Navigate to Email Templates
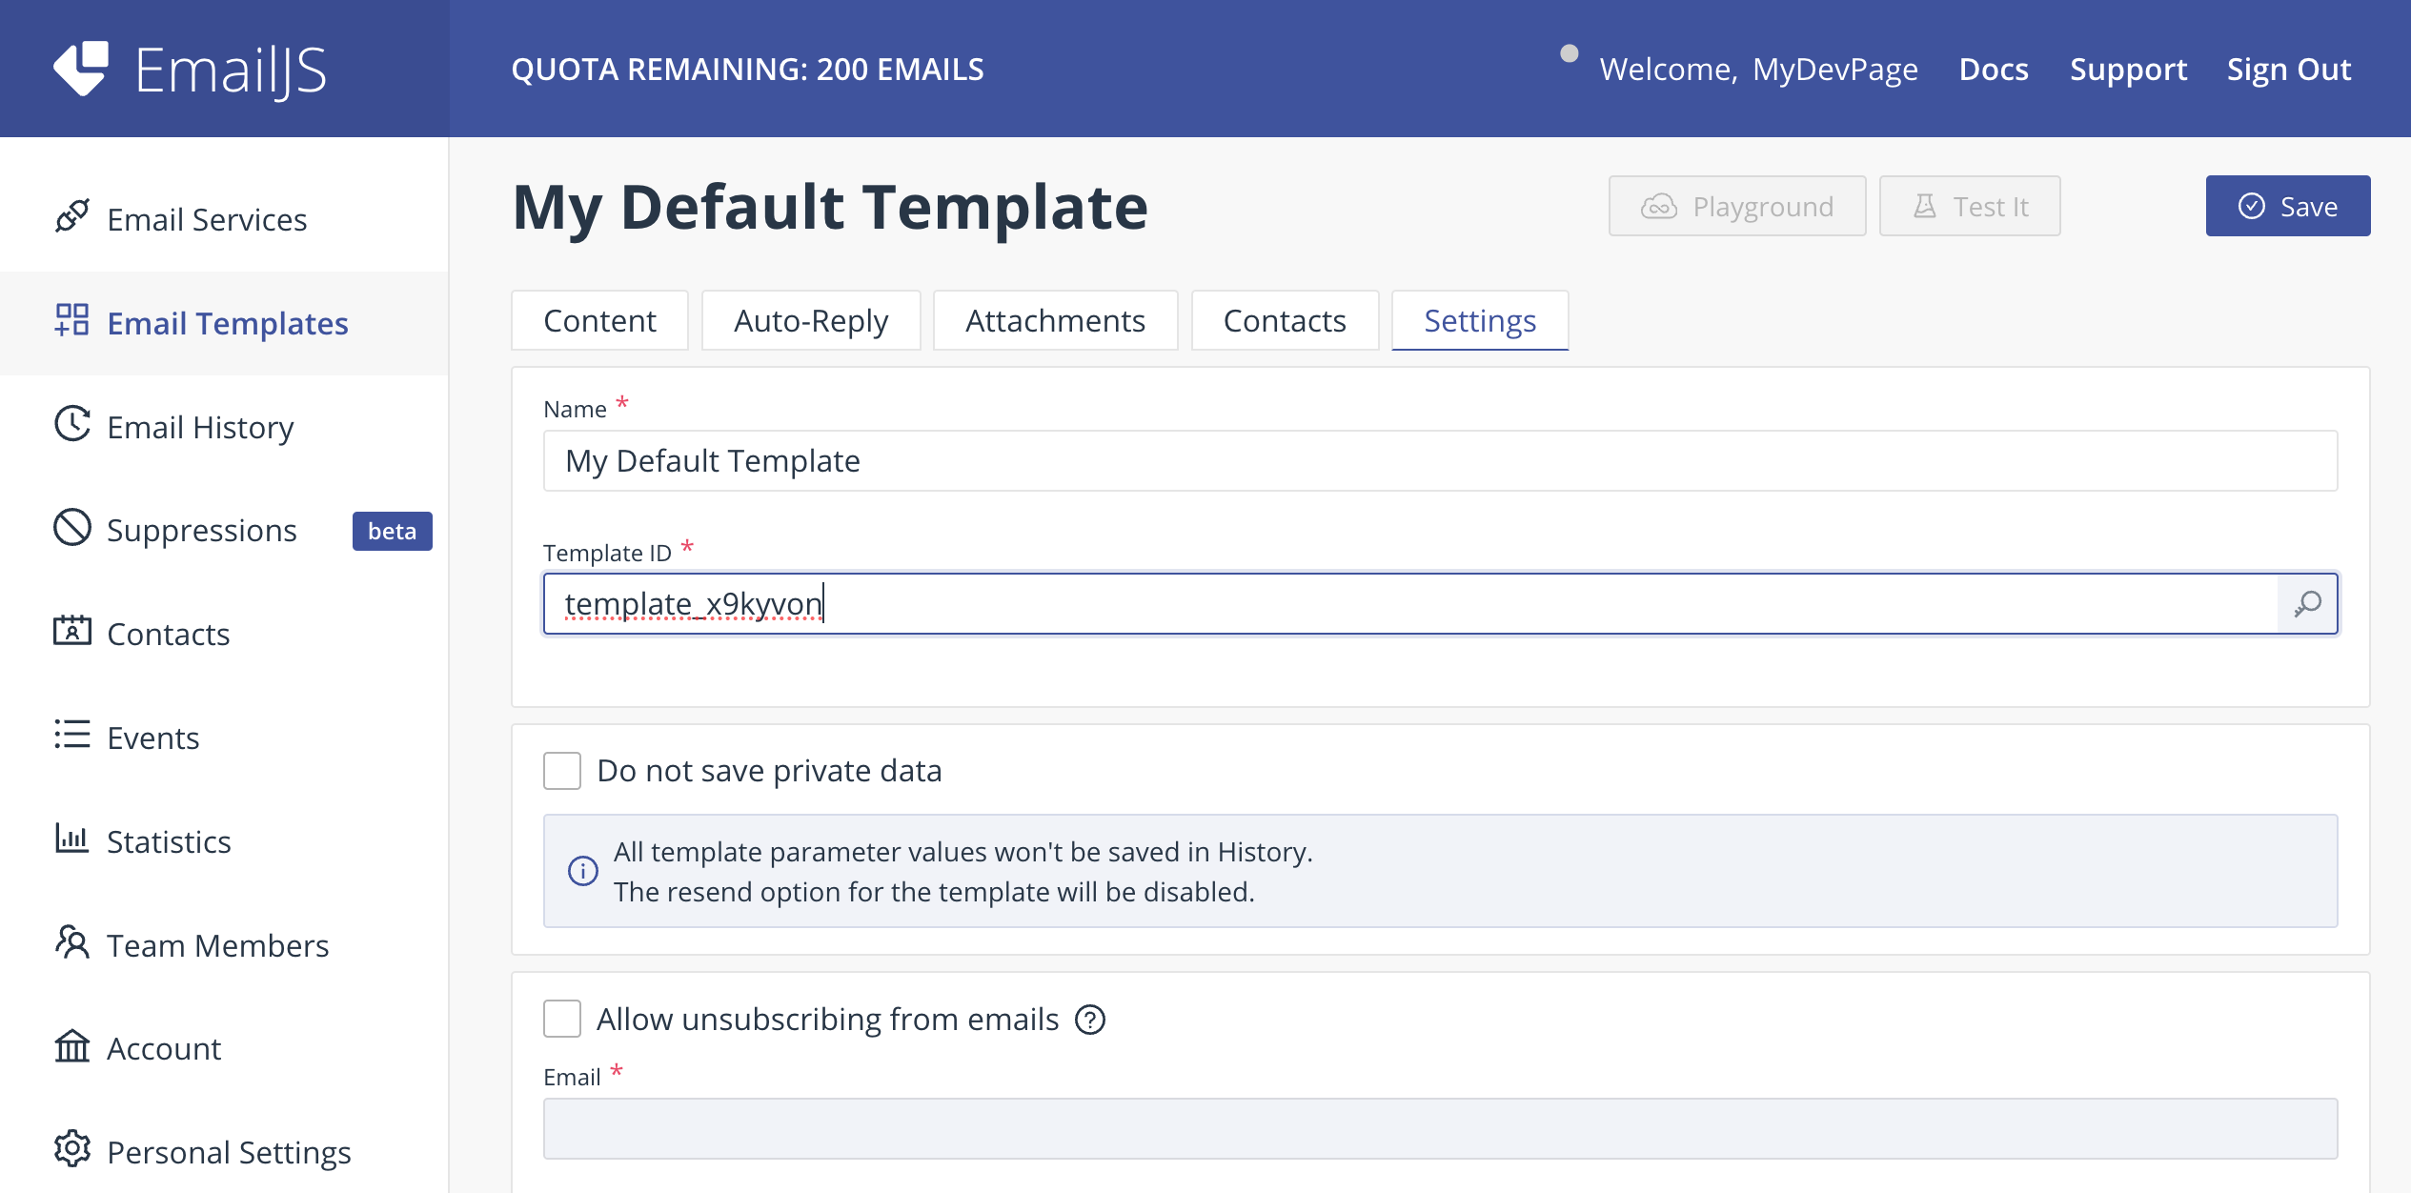The width and height of the screenshot is (2411, 1193). pos(226,321)
